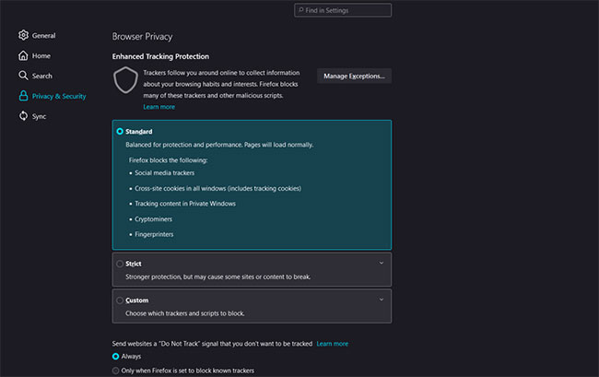Expand the Strict section chevron
599x377 pixels.
pos(382,263)
